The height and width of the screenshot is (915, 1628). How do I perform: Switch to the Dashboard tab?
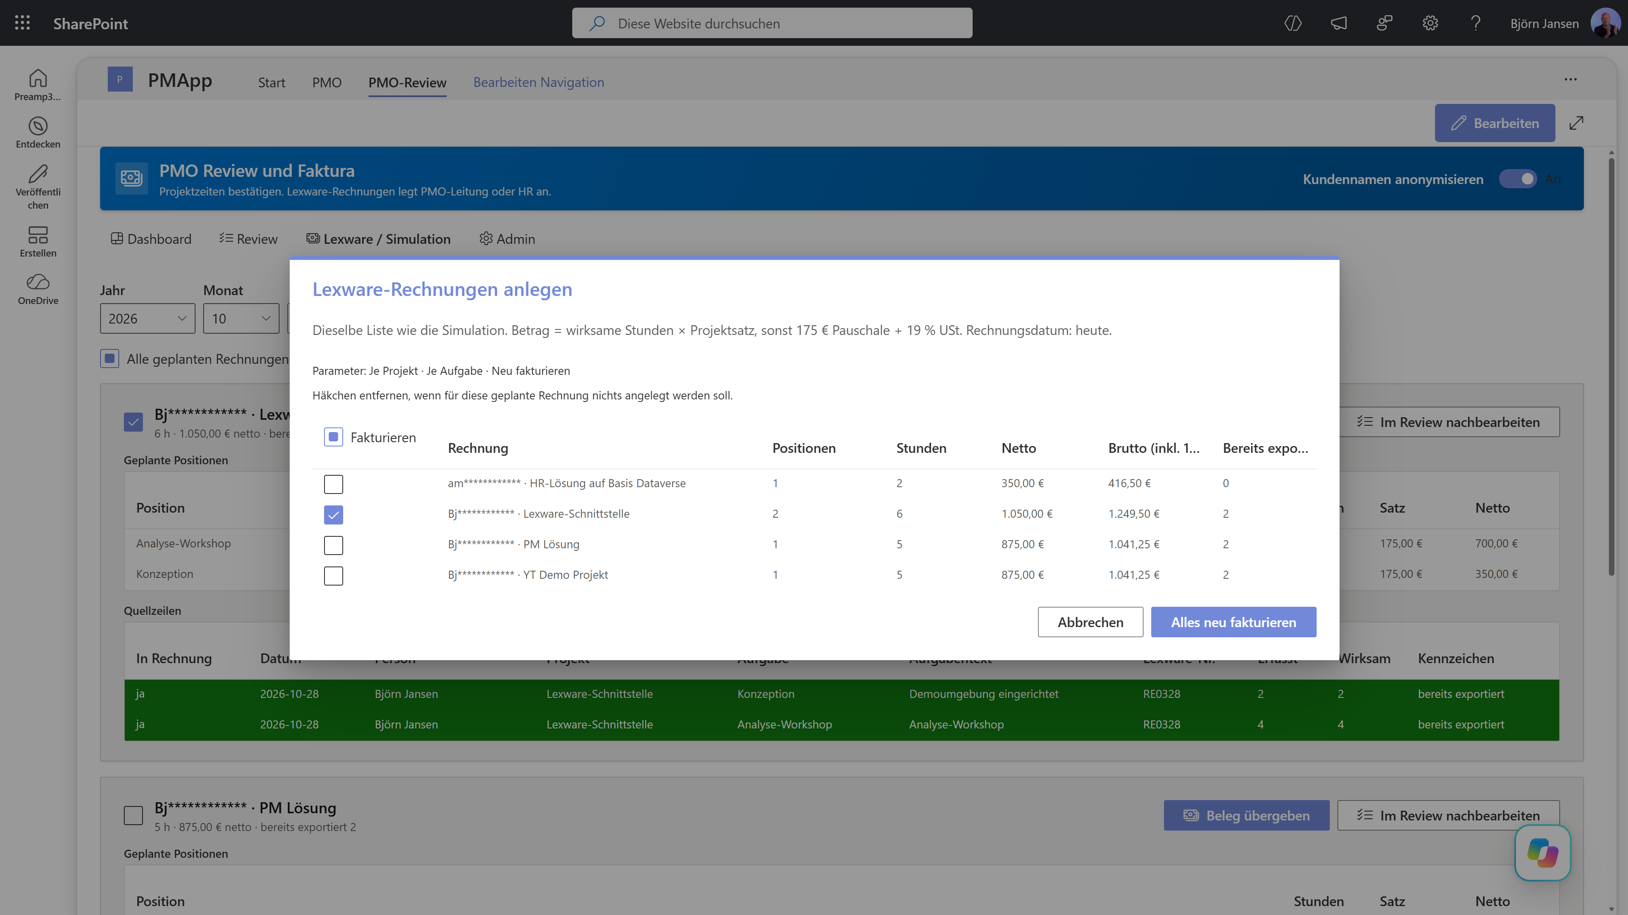[151, 239]
